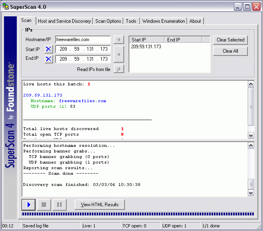Viewport: 263px width, 231px height.
Task: Click 'Total open TCP ports' line
Action: [73, 134]
